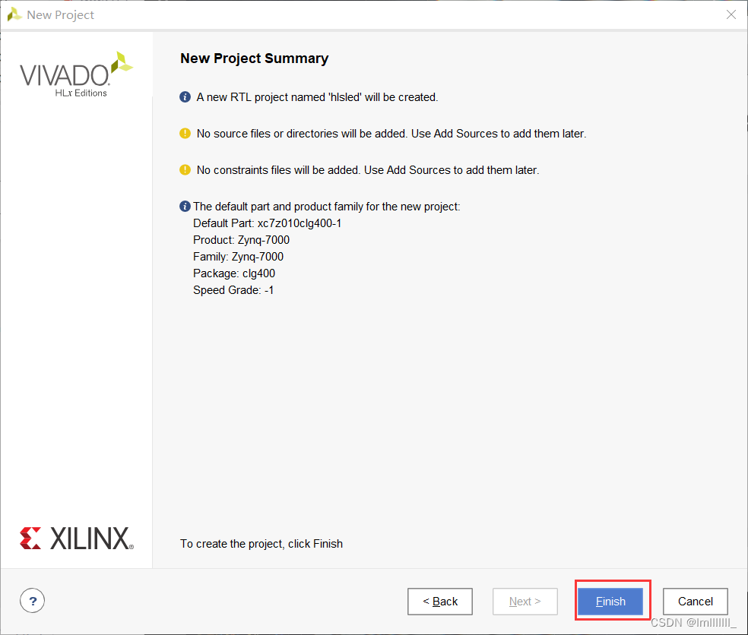This screenshot has width=748, height=635.
Task: Click the 'To create the project' instruction text
Action: click(261, 543)
